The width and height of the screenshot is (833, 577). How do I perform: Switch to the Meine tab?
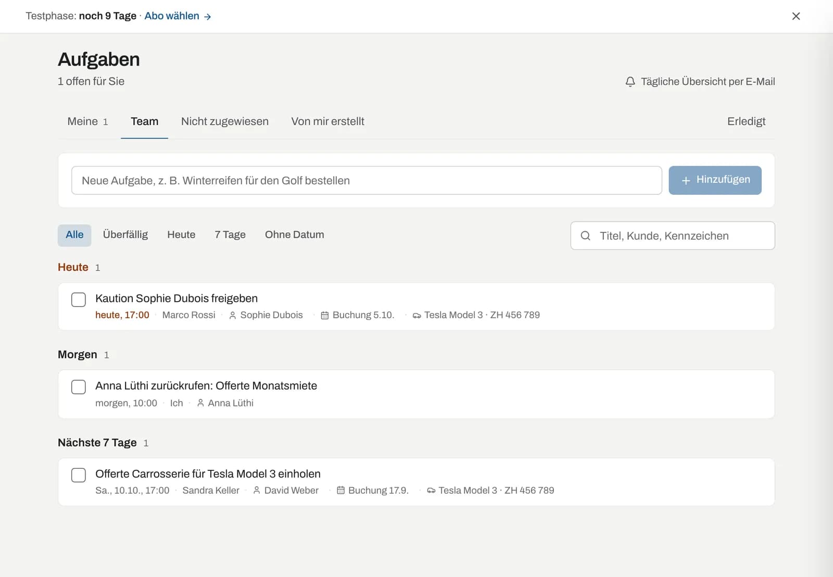click(x=87, y=121)
